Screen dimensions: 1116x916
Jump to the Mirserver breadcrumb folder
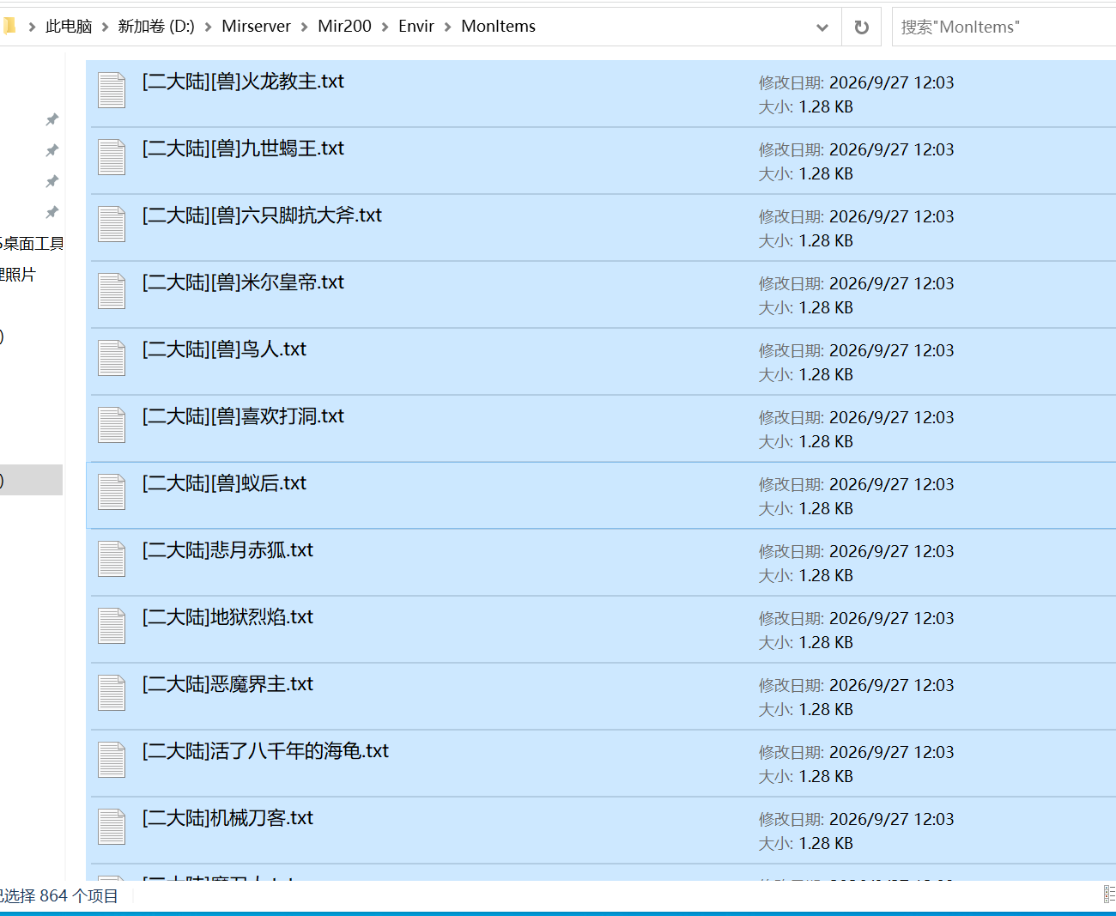click(x=256, y=27)
